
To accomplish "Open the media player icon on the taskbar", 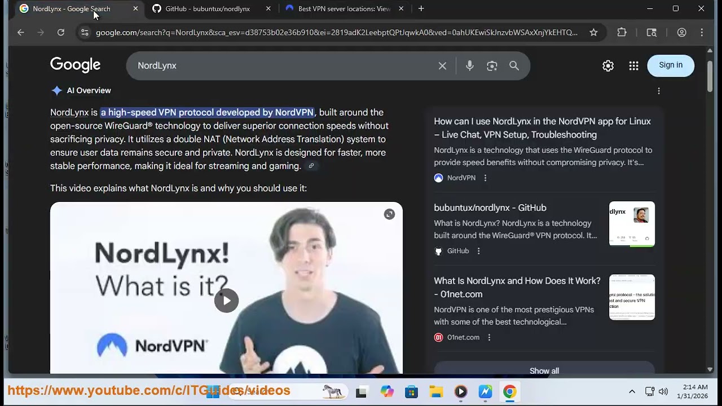I will point(461,392).
